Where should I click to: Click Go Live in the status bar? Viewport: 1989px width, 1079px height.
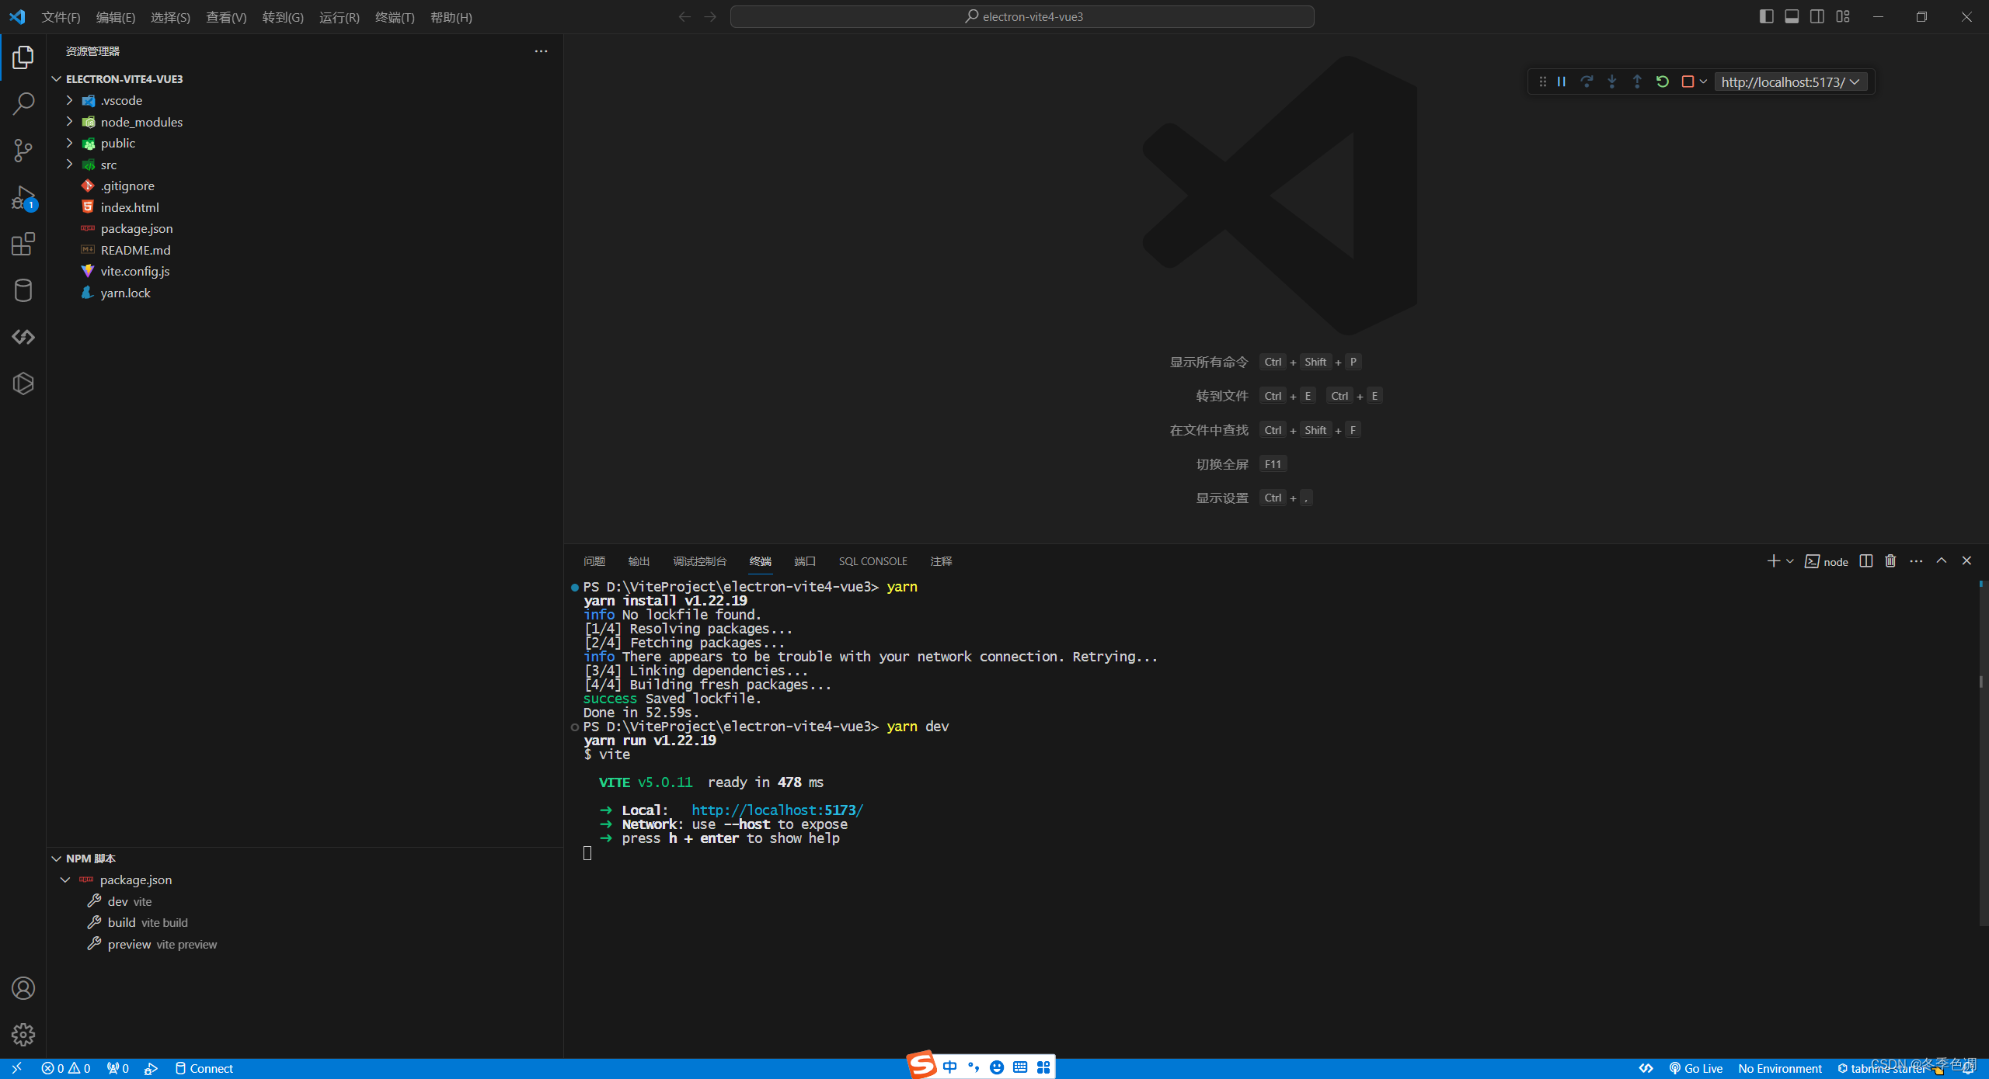(1696, 1068)
